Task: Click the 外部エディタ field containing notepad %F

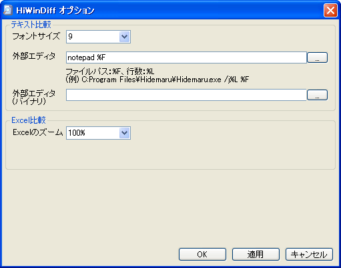Action: point(186,57)
